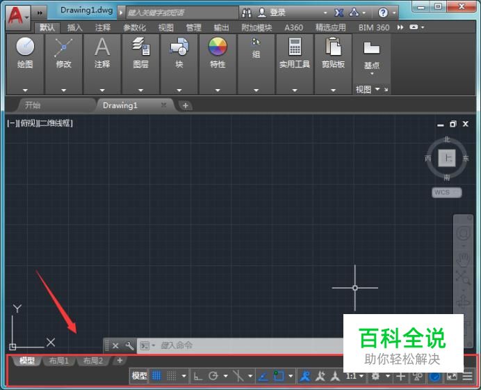Close the Drawing1 file tab

(x=164, y=105)
